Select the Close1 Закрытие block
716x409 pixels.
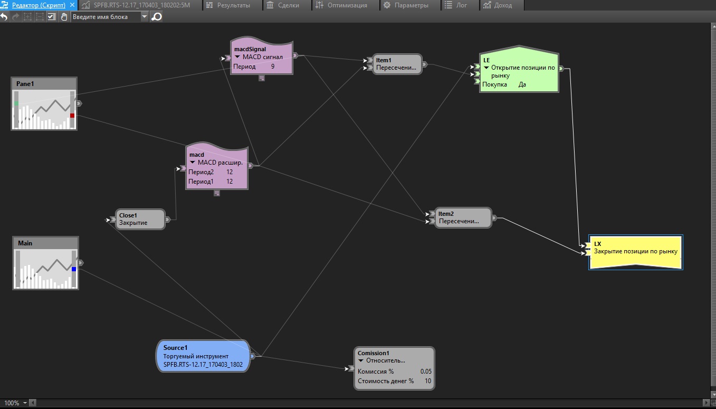click(x=140, y=220)
